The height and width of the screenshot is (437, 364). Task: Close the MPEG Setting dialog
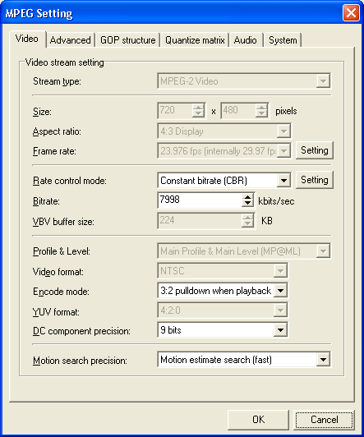(351, 13)
